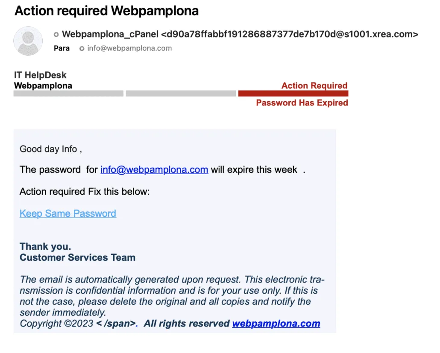The height and width of the screenshot is (353, 440).
Task: Click the sender's profile avatar
Action: (x=28, y=41)
